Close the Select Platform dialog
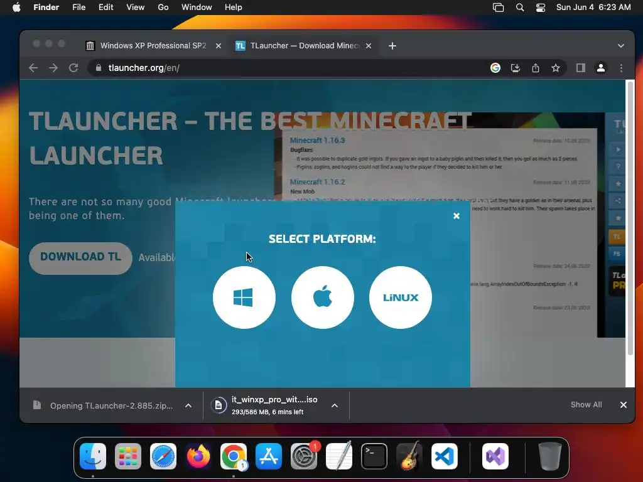 point(457,216)
